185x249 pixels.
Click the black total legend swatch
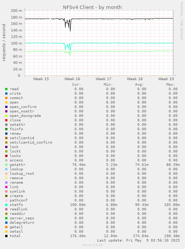(6, 236)
